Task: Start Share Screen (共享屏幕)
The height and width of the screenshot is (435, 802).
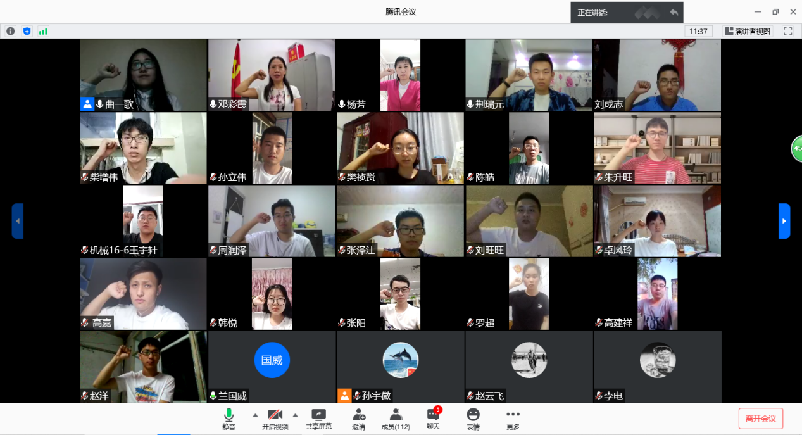Action: point(318,419)
